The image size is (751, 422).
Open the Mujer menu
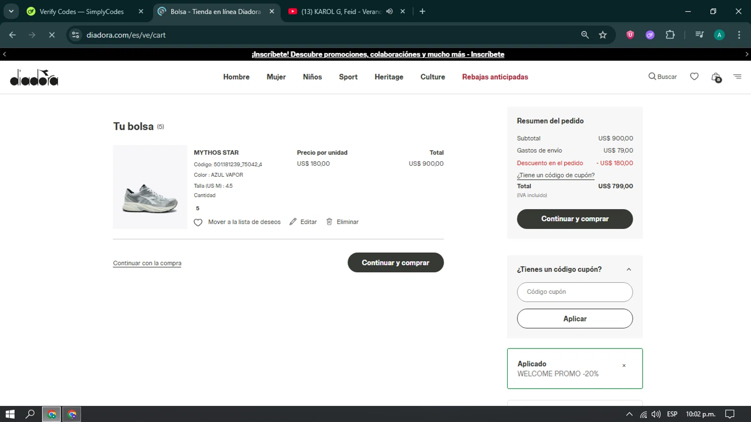276,77
